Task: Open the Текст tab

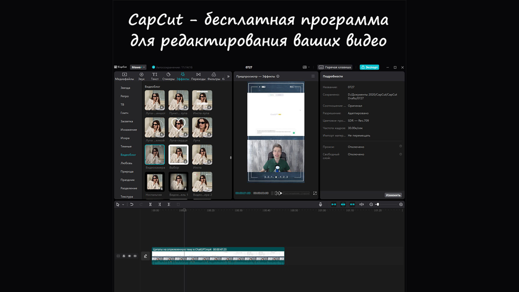Action: pos(155,77)
